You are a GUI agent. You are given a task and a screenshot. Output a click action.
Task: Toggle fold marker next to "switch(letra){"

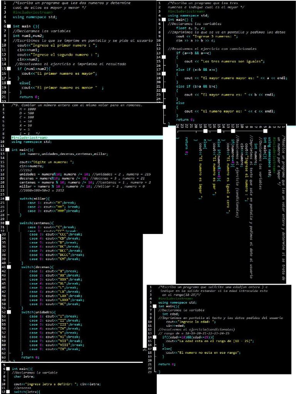pyautogui.click(x=8, y=392)
